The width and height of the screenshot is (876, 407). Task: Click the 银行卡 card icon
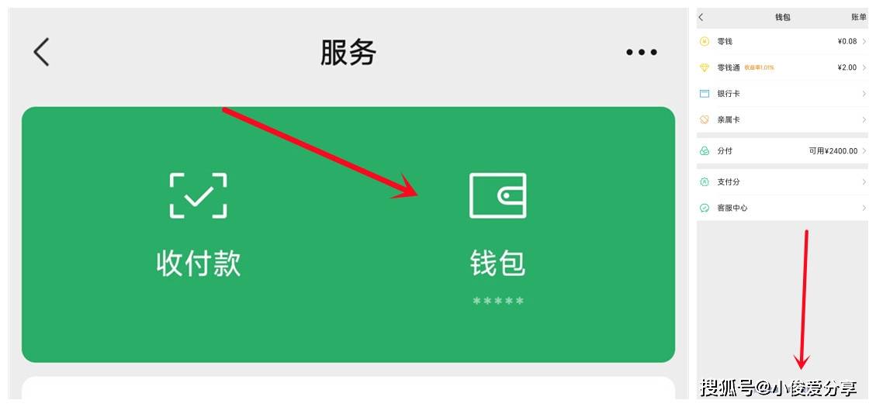[x=705, y=94]
